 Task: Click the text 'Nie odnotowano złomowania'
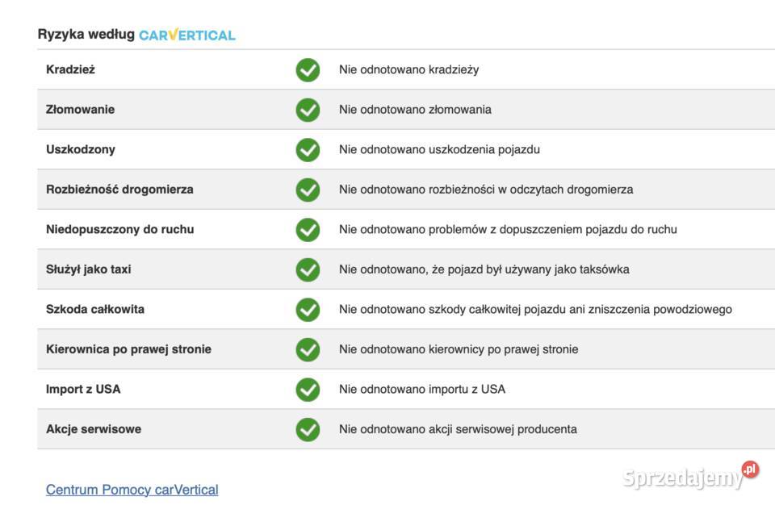(x=415, y=110)
